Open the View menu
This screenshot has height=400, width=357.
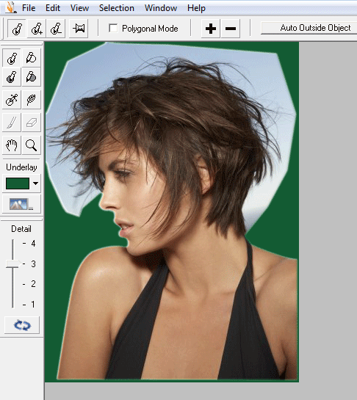tap(79, 8)
